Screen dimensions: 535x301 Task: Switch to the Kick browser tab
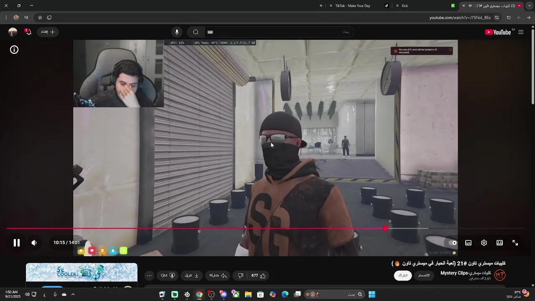(x=426, y=6)
